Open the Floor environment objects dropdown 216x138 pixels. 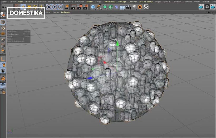[122, 7]
